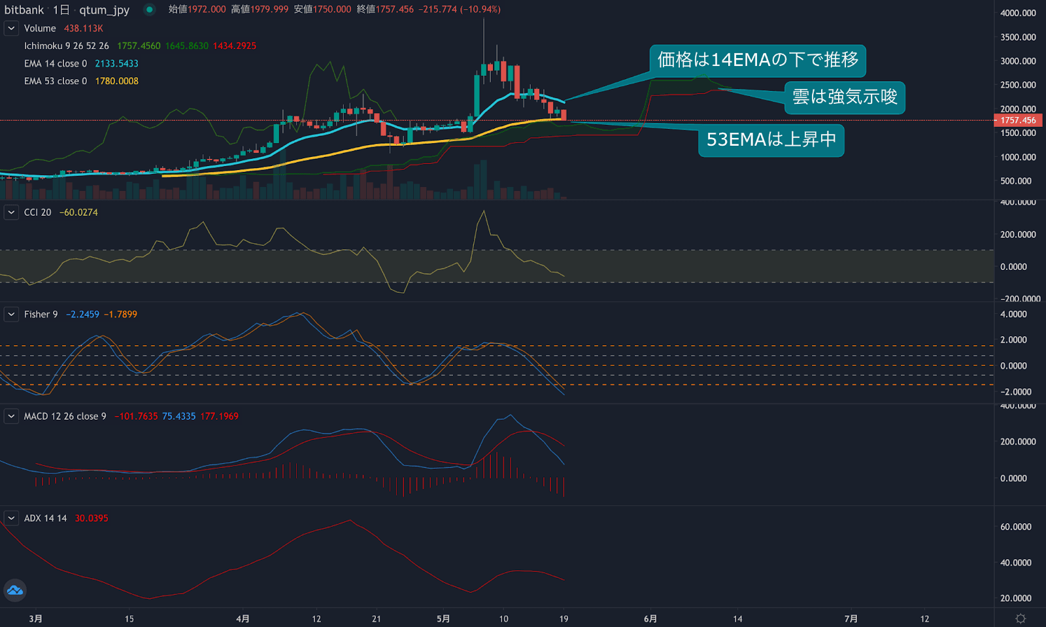Image resolution: width=1046 pixels, height=627 pixels.
Task: Click the green market status dot
Action: [x=150, y=9]
